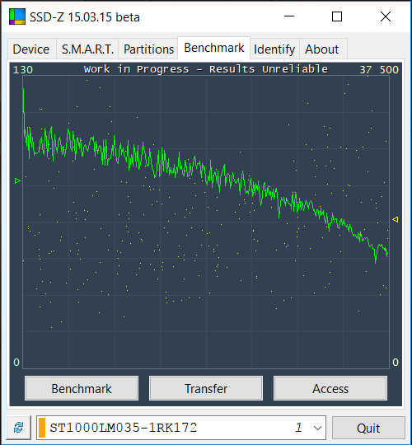
Task: Click the Quit button
Action: tap(368, 428)
